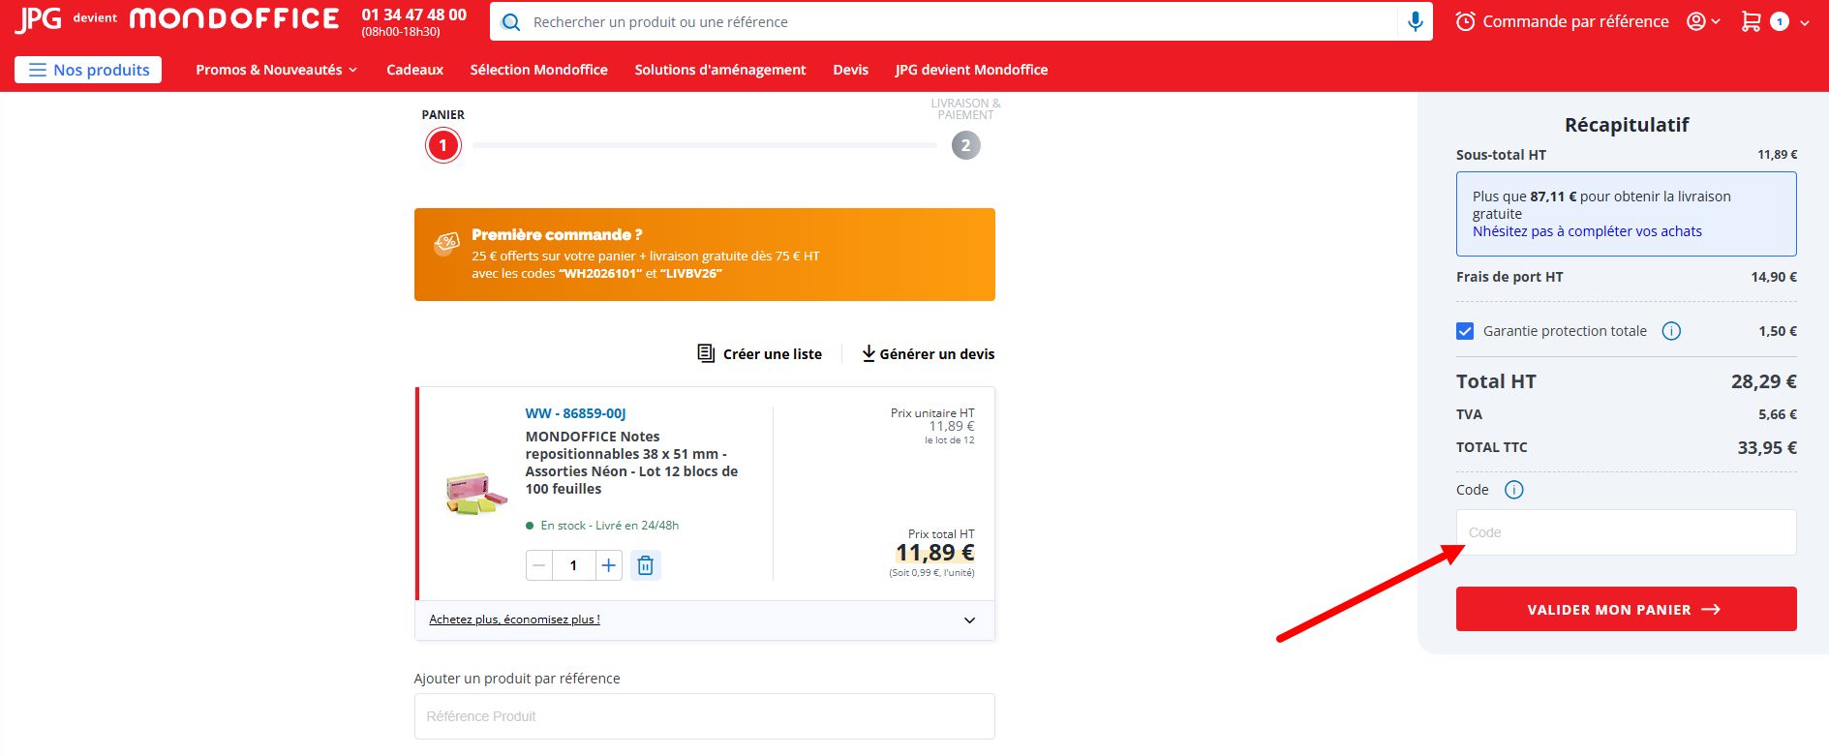
Task: Activate voice search microphone icon
Action: [1416, 21]
